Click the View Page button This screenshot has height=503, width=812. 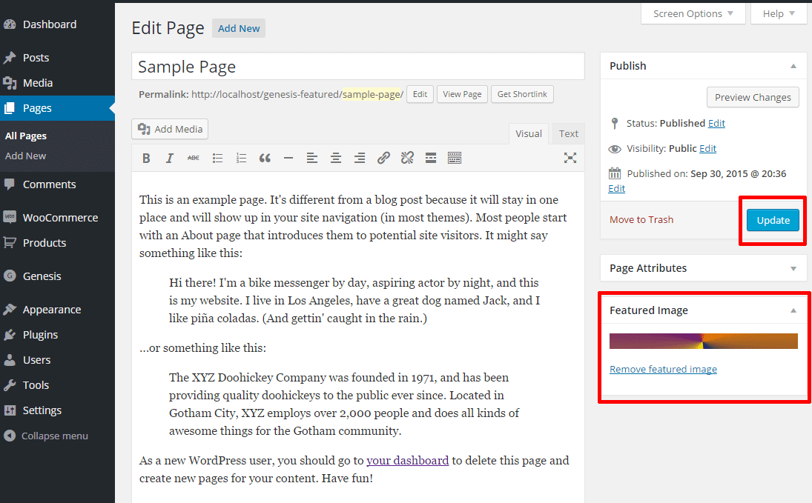[462, 94]
